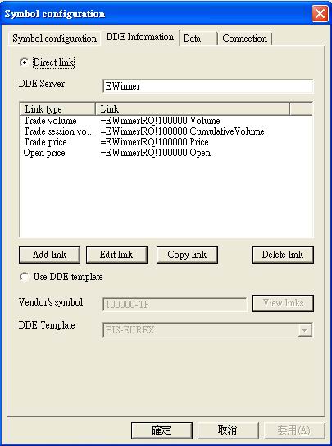Click the Add link button

coord(49,255)
